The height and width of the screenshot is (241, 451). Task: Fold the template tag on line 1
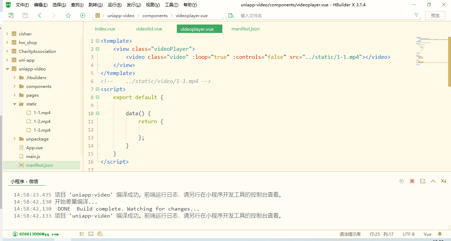pos(97,41)
